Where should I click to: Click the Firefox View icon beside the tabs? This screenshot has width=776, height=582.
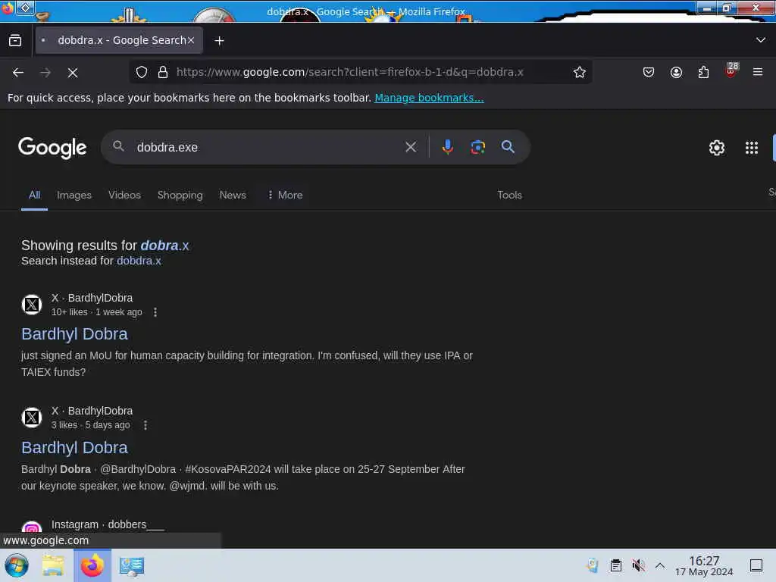coord(15,40)
